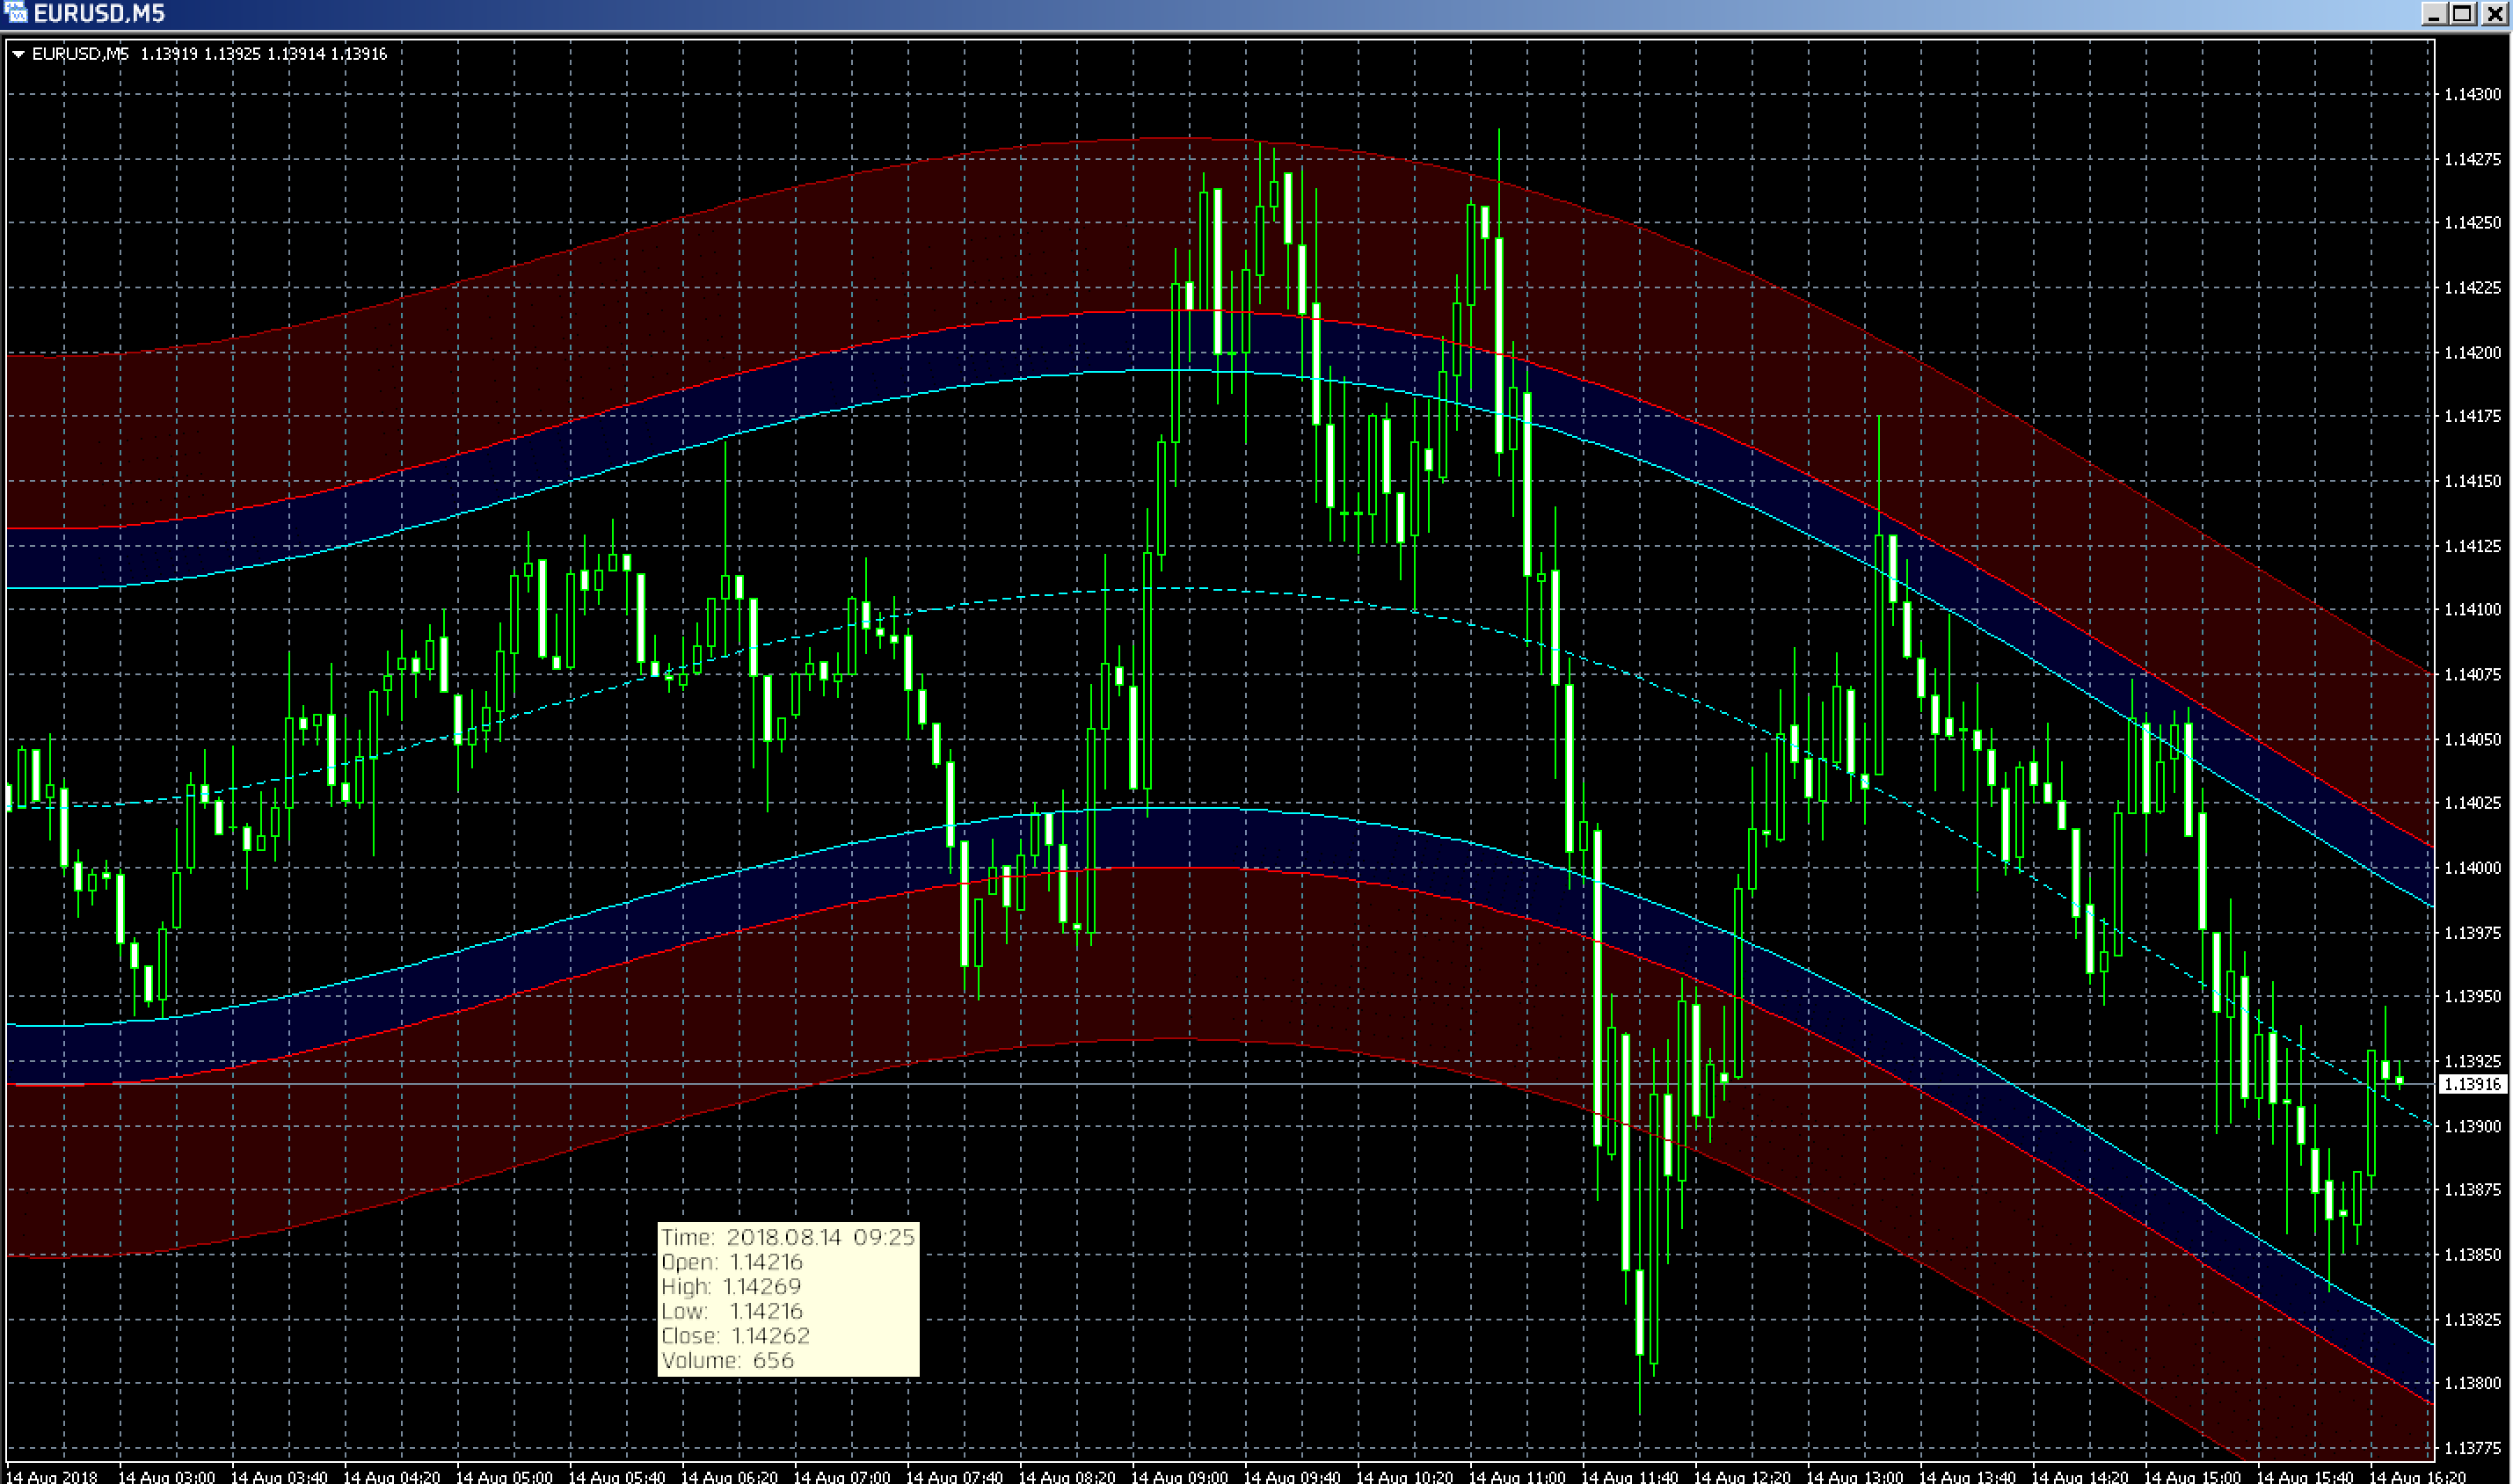Click the 14 Aug 11:00 time label

1517,1476
